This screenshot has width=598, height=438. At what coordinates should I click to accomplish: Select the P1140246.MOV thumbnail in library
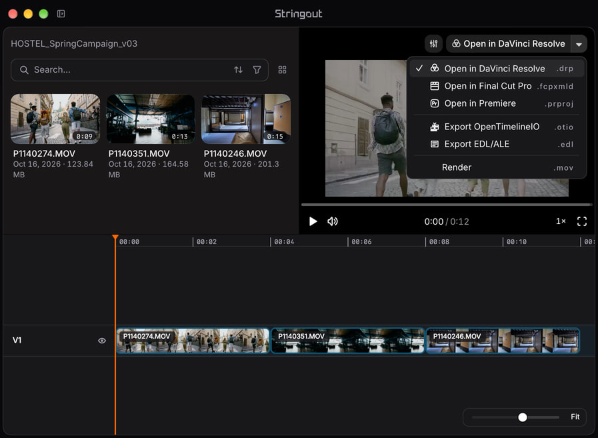(x=246, y=119)
